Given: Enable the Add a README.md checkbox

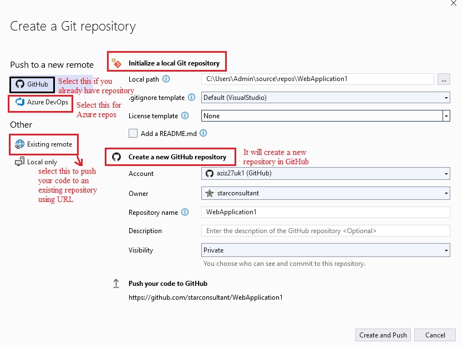Looking at the screenshot, I should click(133, 133).
